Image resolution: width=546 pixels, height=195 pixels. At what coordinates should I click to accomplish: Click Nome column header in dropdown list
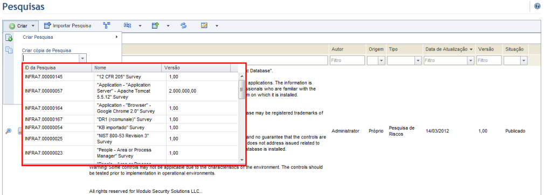127,68
